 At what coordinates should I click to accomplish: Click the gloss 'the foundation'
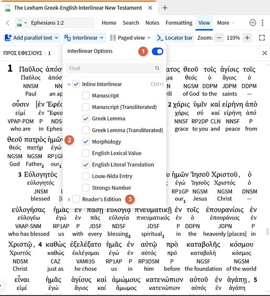point(203,269)
